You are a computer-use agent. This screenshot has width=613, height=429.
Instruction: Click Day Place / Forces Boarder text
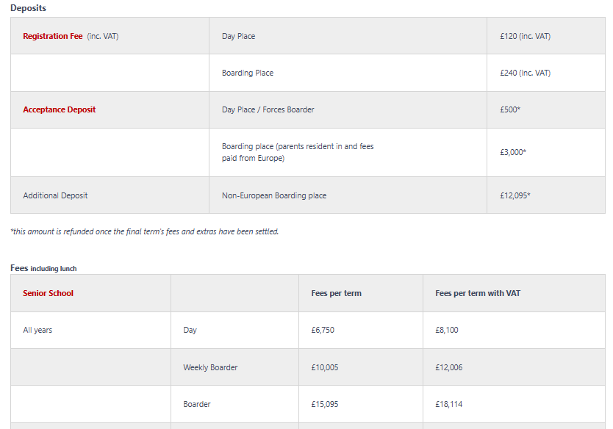tap(268, 109)
